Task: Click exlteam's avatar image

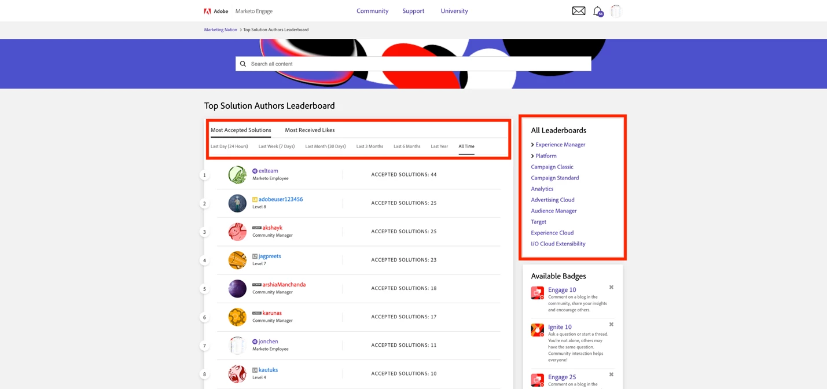Action: tap(237, 175)
